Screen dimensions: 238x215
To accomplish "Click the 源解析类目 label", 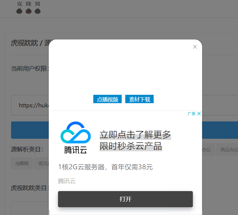I will tap(27, 150).
